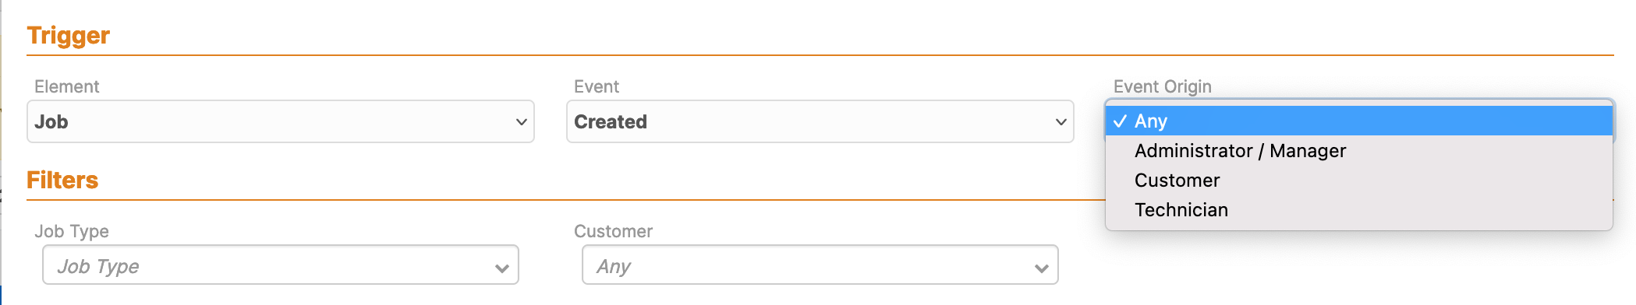Click the orange Trigger section heading
This screenshot has width=1636, height=305.
tap(69, 36)
